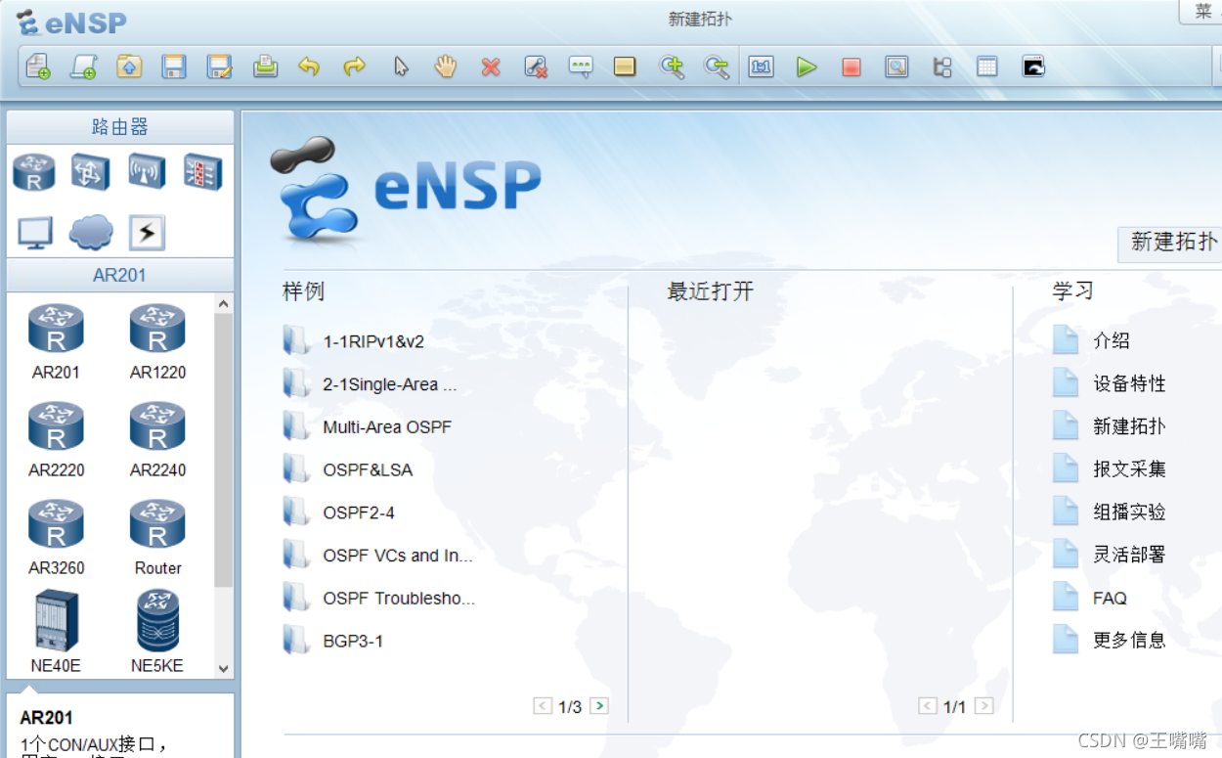Add a text note with speech-bubble icon
This screenshot has height=758, width=1222.
(581, 67)
